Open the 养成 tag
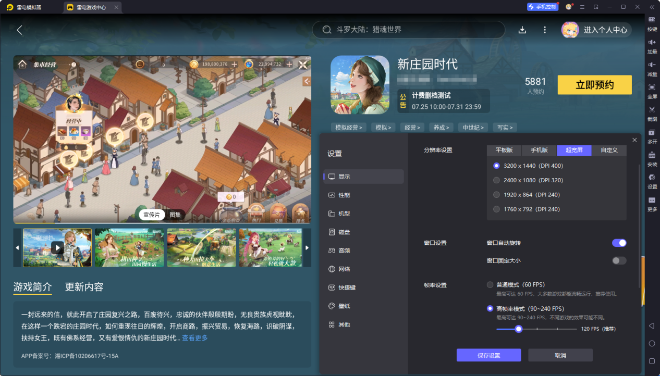 click(x=441, y=127)
